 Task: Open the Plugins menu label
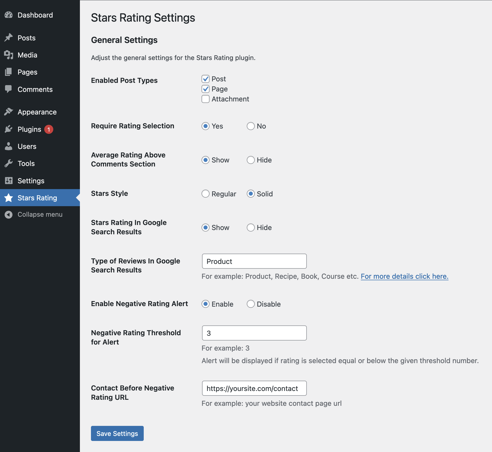(29, 129)
